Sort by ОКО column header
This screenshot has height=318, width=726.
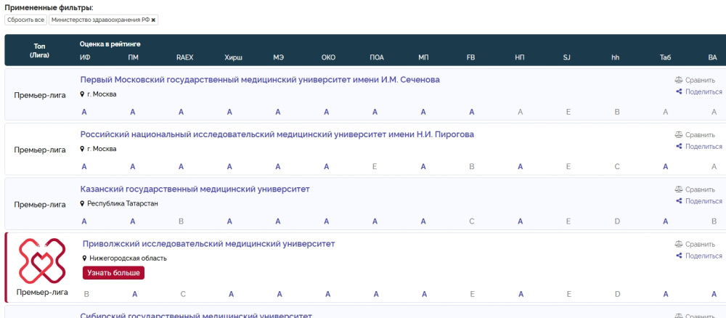pos(328,58)
